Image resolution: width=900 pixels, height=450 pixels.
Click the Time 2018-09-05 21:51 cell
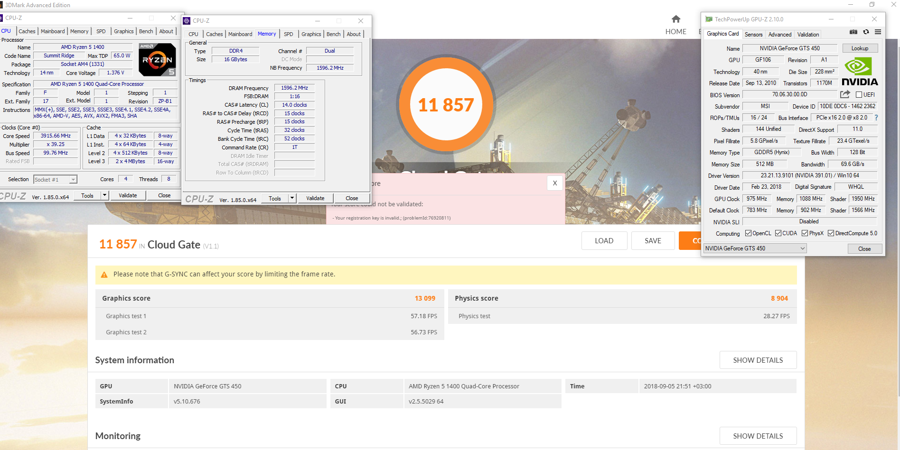tap(717, 386)
